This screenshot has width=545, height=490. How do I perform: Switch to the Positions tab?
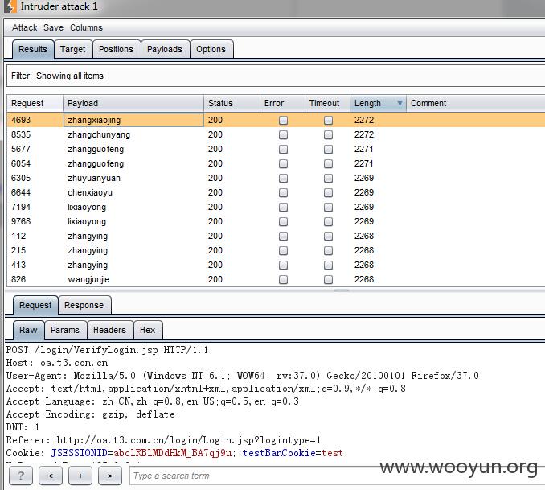click(116, 49)
